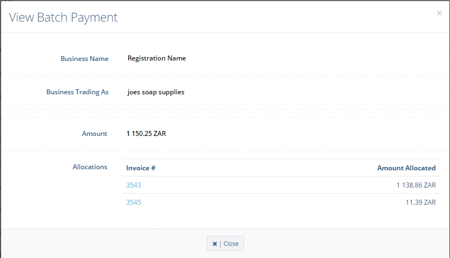Click the pipe divider inside Close button

click(220, 244)
